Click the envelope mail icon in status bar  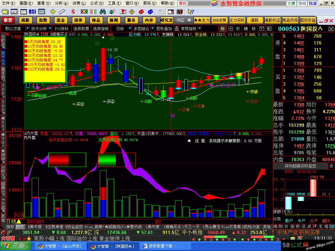[293, 238]
